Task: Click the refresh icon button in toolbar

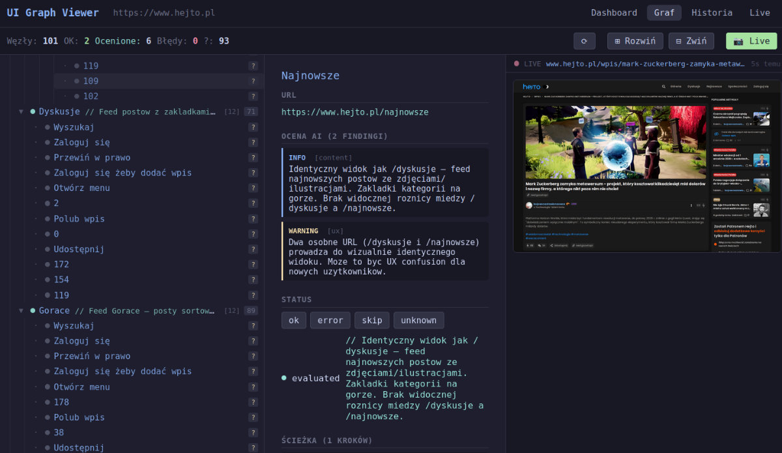Action: tap(584, 41)
